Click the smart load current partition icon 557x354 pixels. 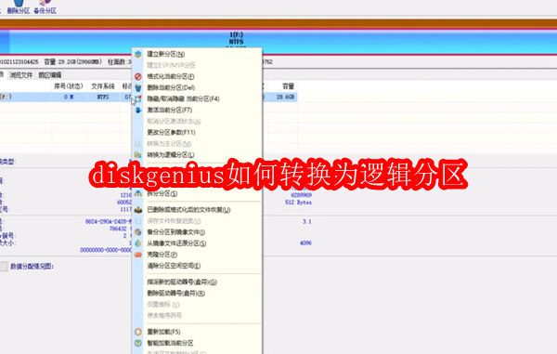(138, 343)
